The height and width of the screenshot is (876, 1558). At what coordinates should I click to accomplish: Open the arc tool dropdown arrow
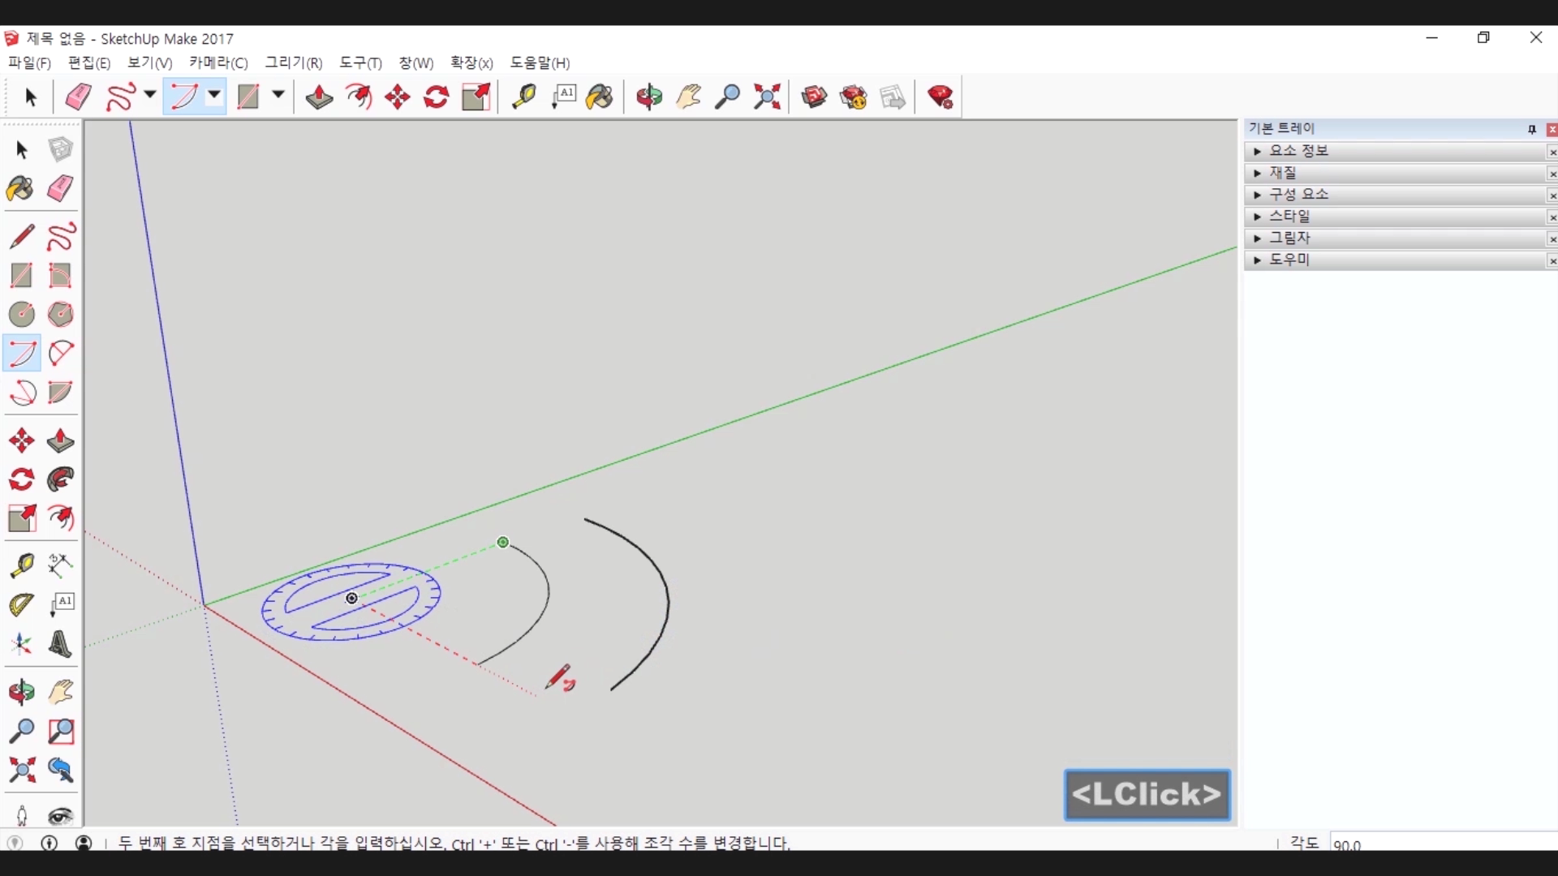click(214, 96)
